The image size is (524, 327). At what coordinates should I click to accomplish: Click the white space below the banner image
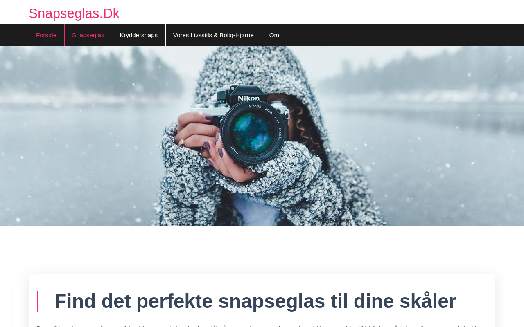click(262, 250)
